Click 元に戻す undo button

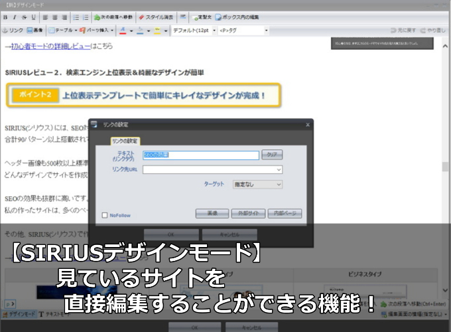click(403, 31)
